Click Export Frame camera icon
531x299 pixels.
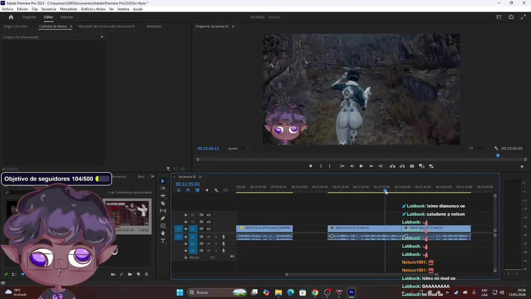click(x=412, y=166)
